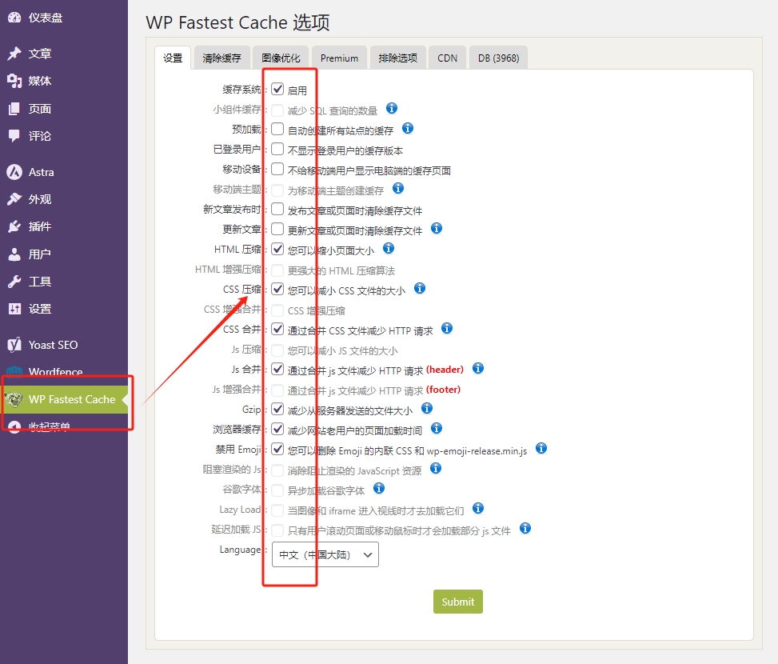
Task: Click the settings slider icon beside 设置
Action: (x=14, y=309)
